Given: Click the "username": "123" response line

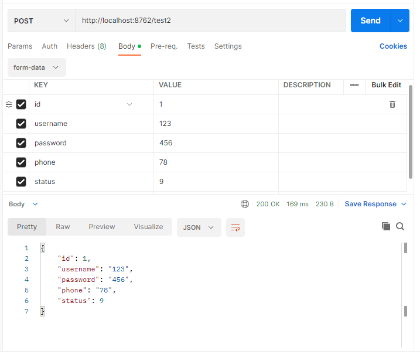Looking at the screenshot, I should (95, 269).
